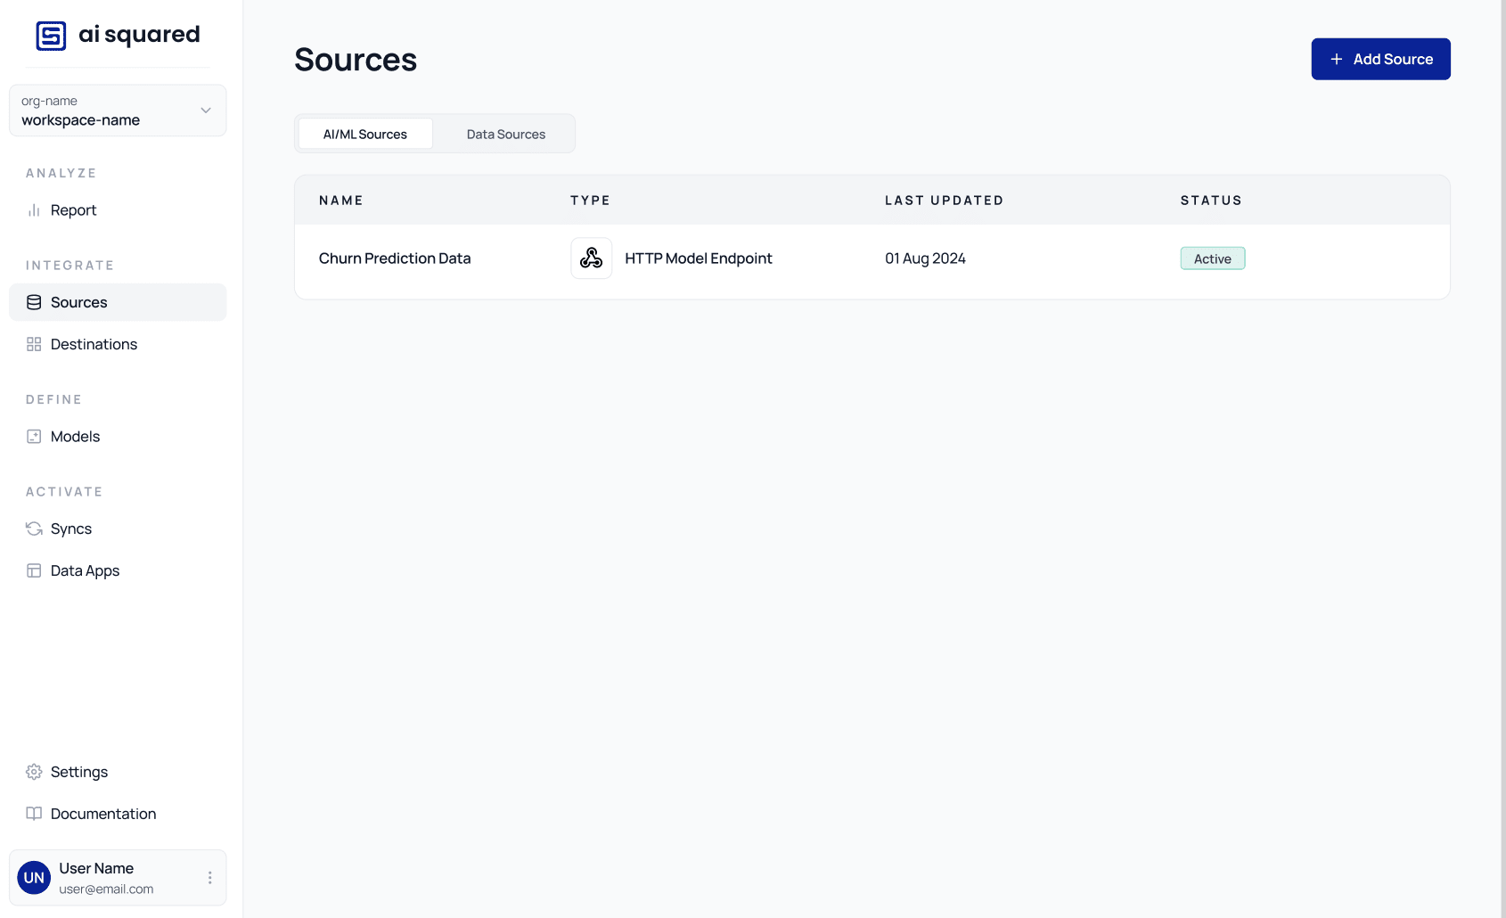Open the Models page
The image size is (1506, 918).
point(118,437)
